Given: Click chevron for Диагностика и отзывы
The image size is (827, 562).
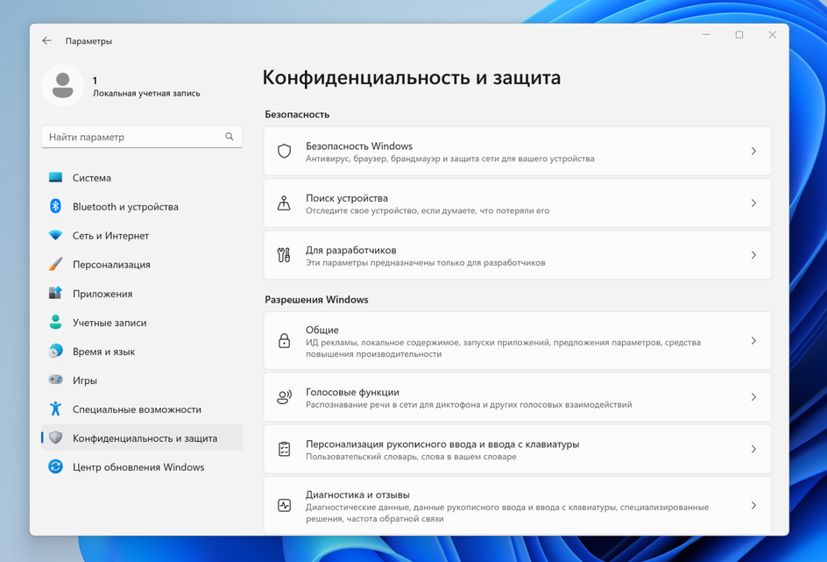Looking at the screenshot, I should click(x=753, y=506).
